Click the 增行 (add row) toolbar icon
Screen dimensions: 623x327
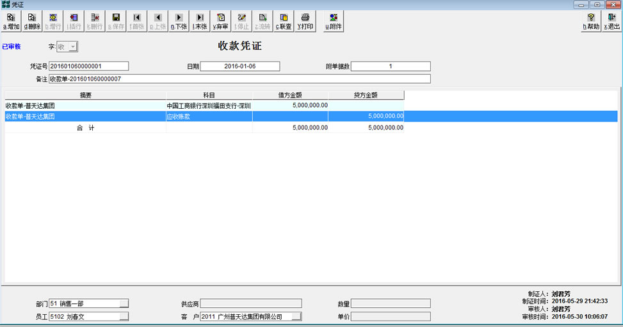53,22
